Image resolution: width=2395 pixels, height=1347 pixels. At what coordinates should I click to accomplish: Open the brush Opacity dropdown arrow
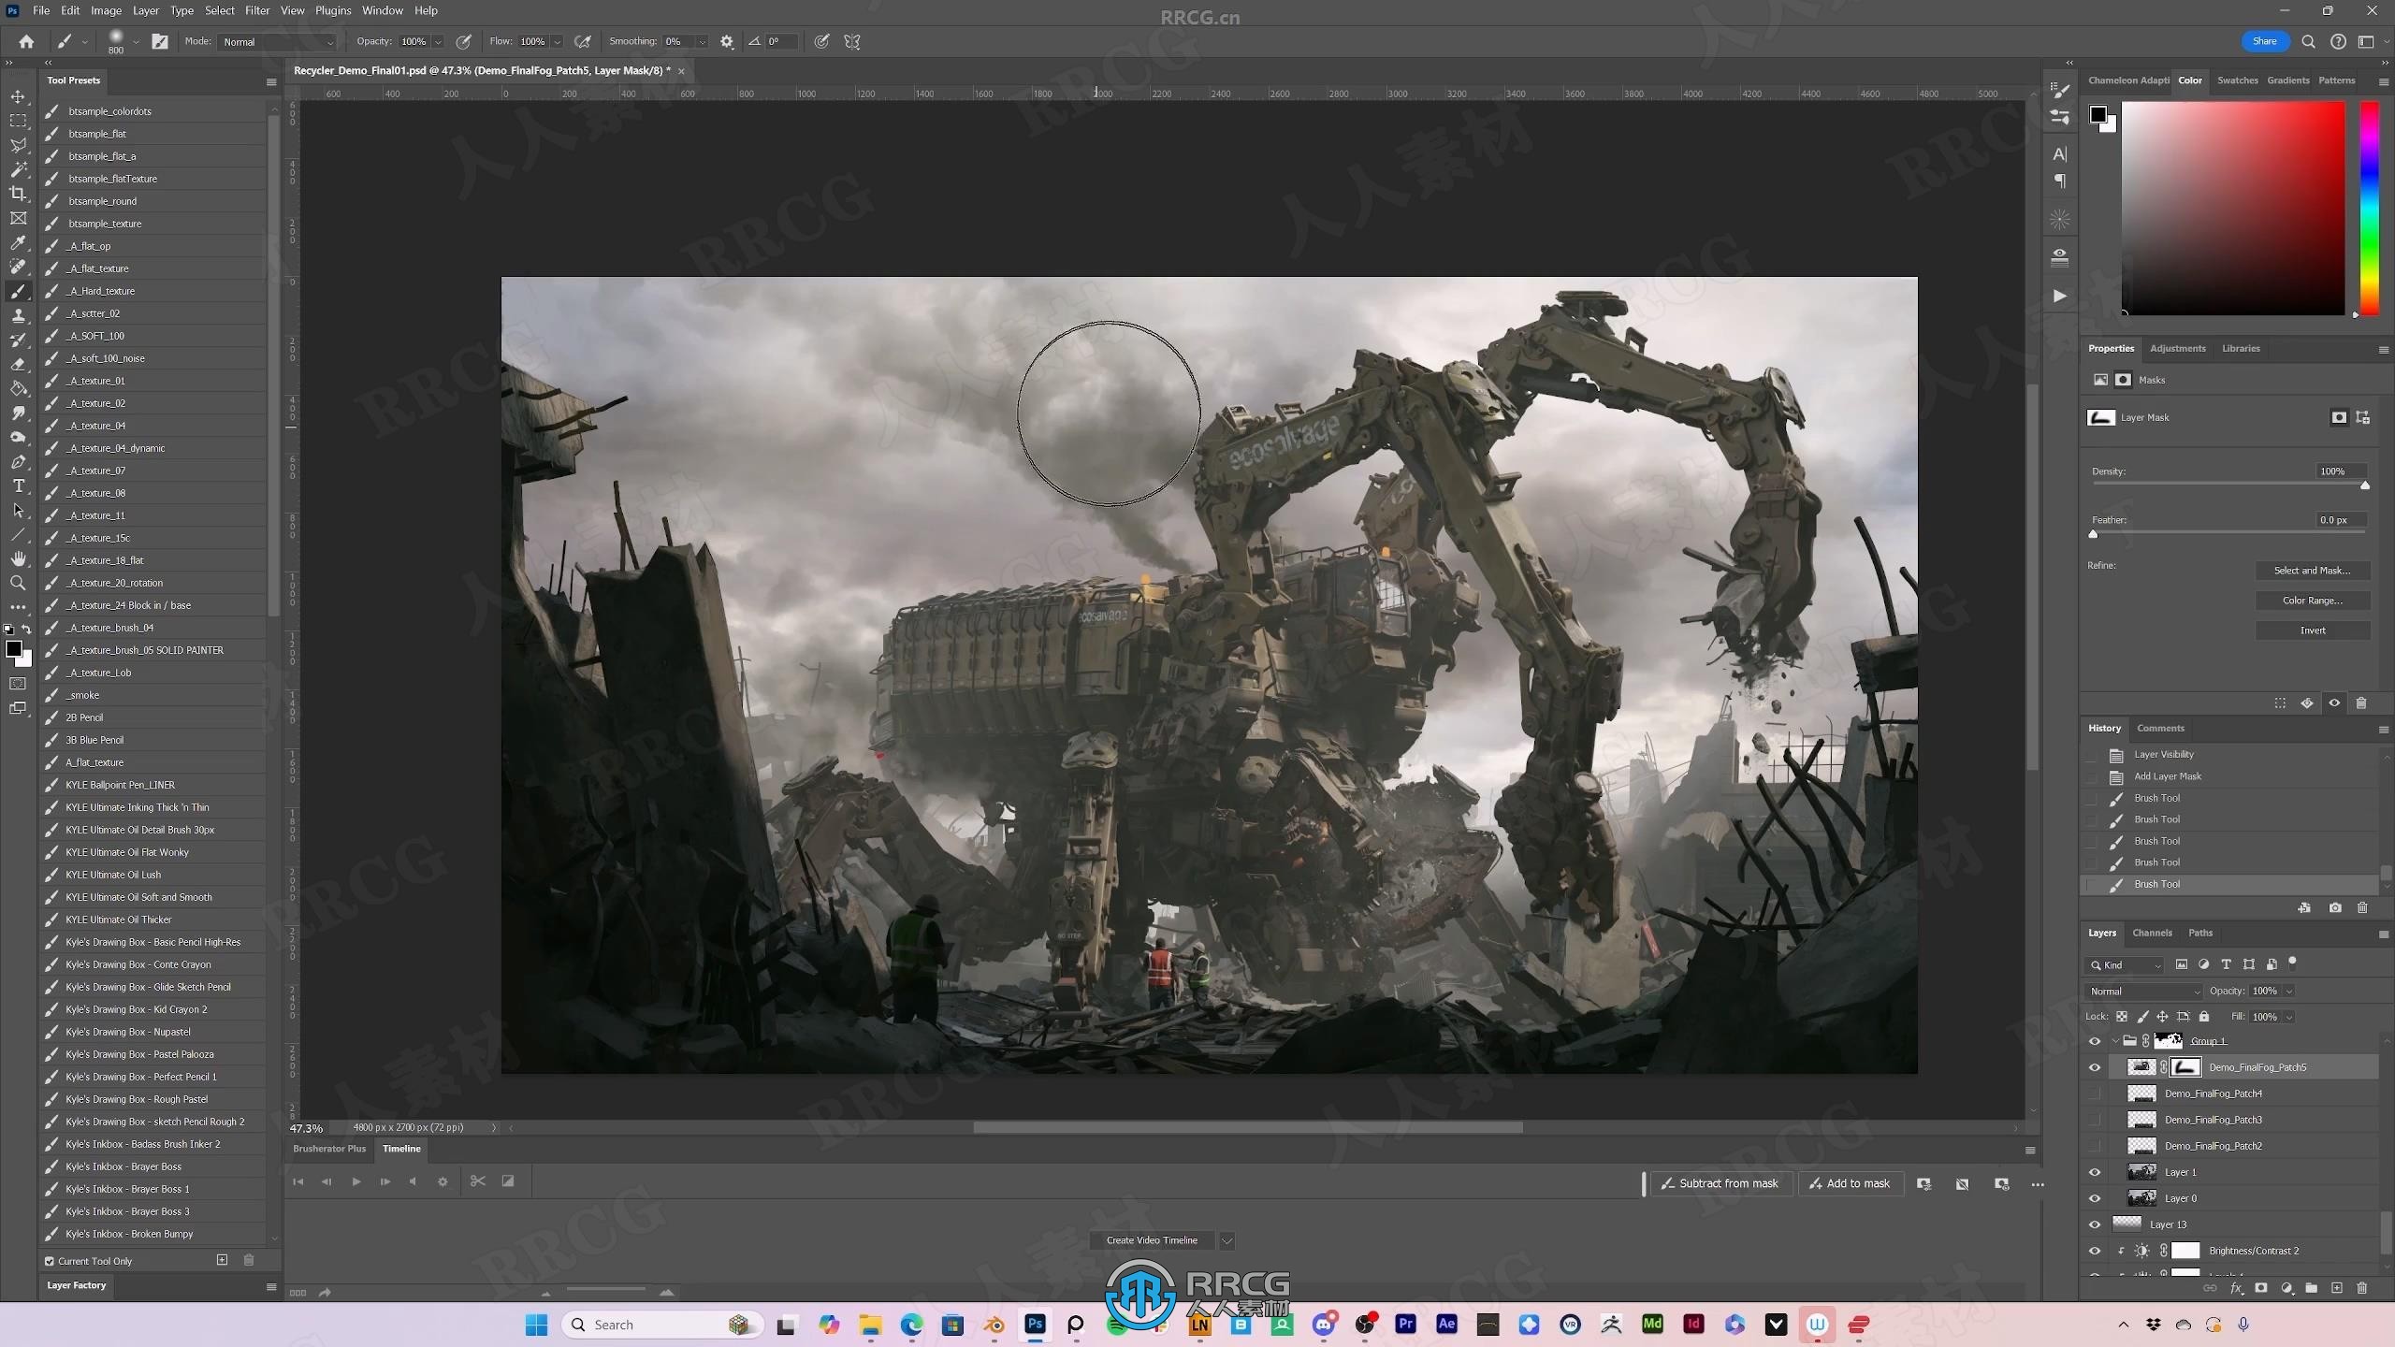[x=438, y=42]
